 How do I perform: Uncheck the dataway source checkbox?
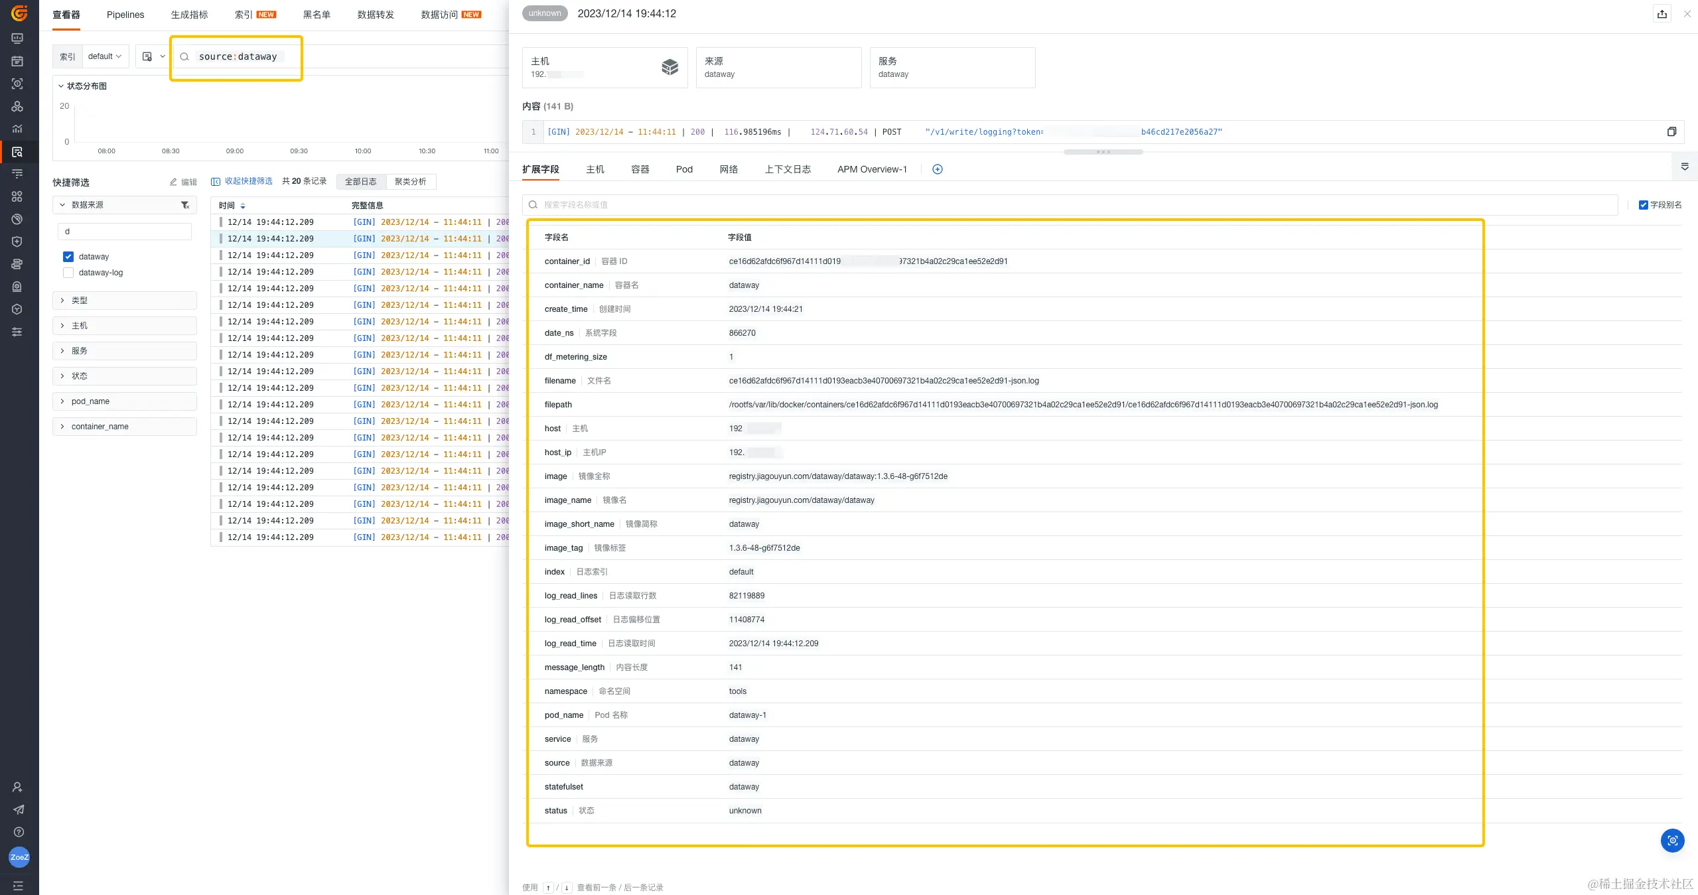[x=68, y=257]
